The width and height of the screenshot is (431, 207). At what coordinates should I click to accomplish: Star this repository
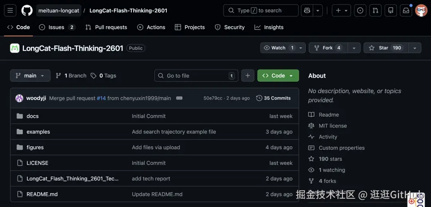(x=386, y=48)
